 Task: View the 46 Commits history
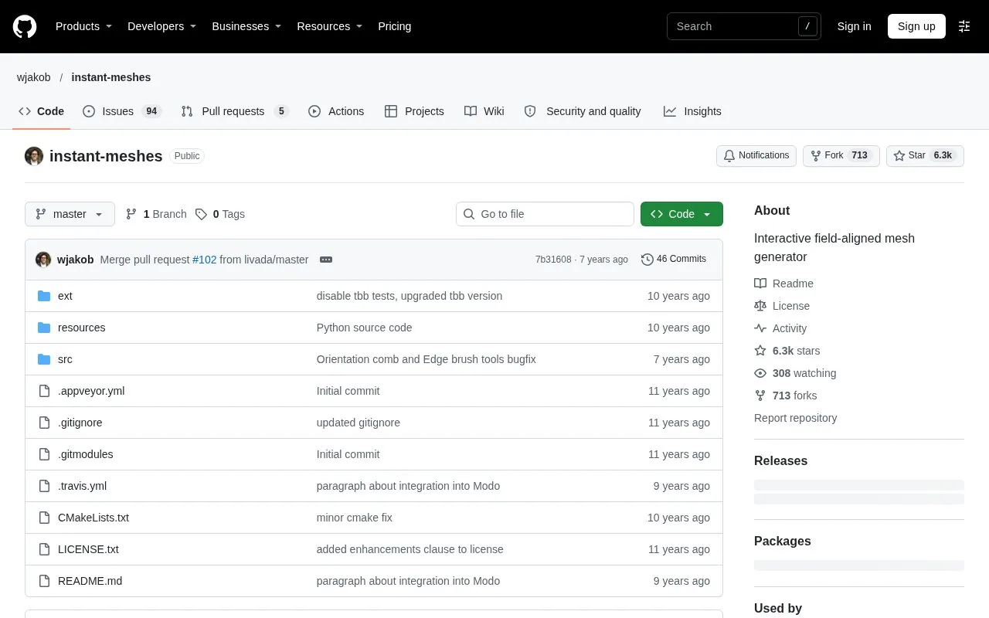click(x=674, y=260)
